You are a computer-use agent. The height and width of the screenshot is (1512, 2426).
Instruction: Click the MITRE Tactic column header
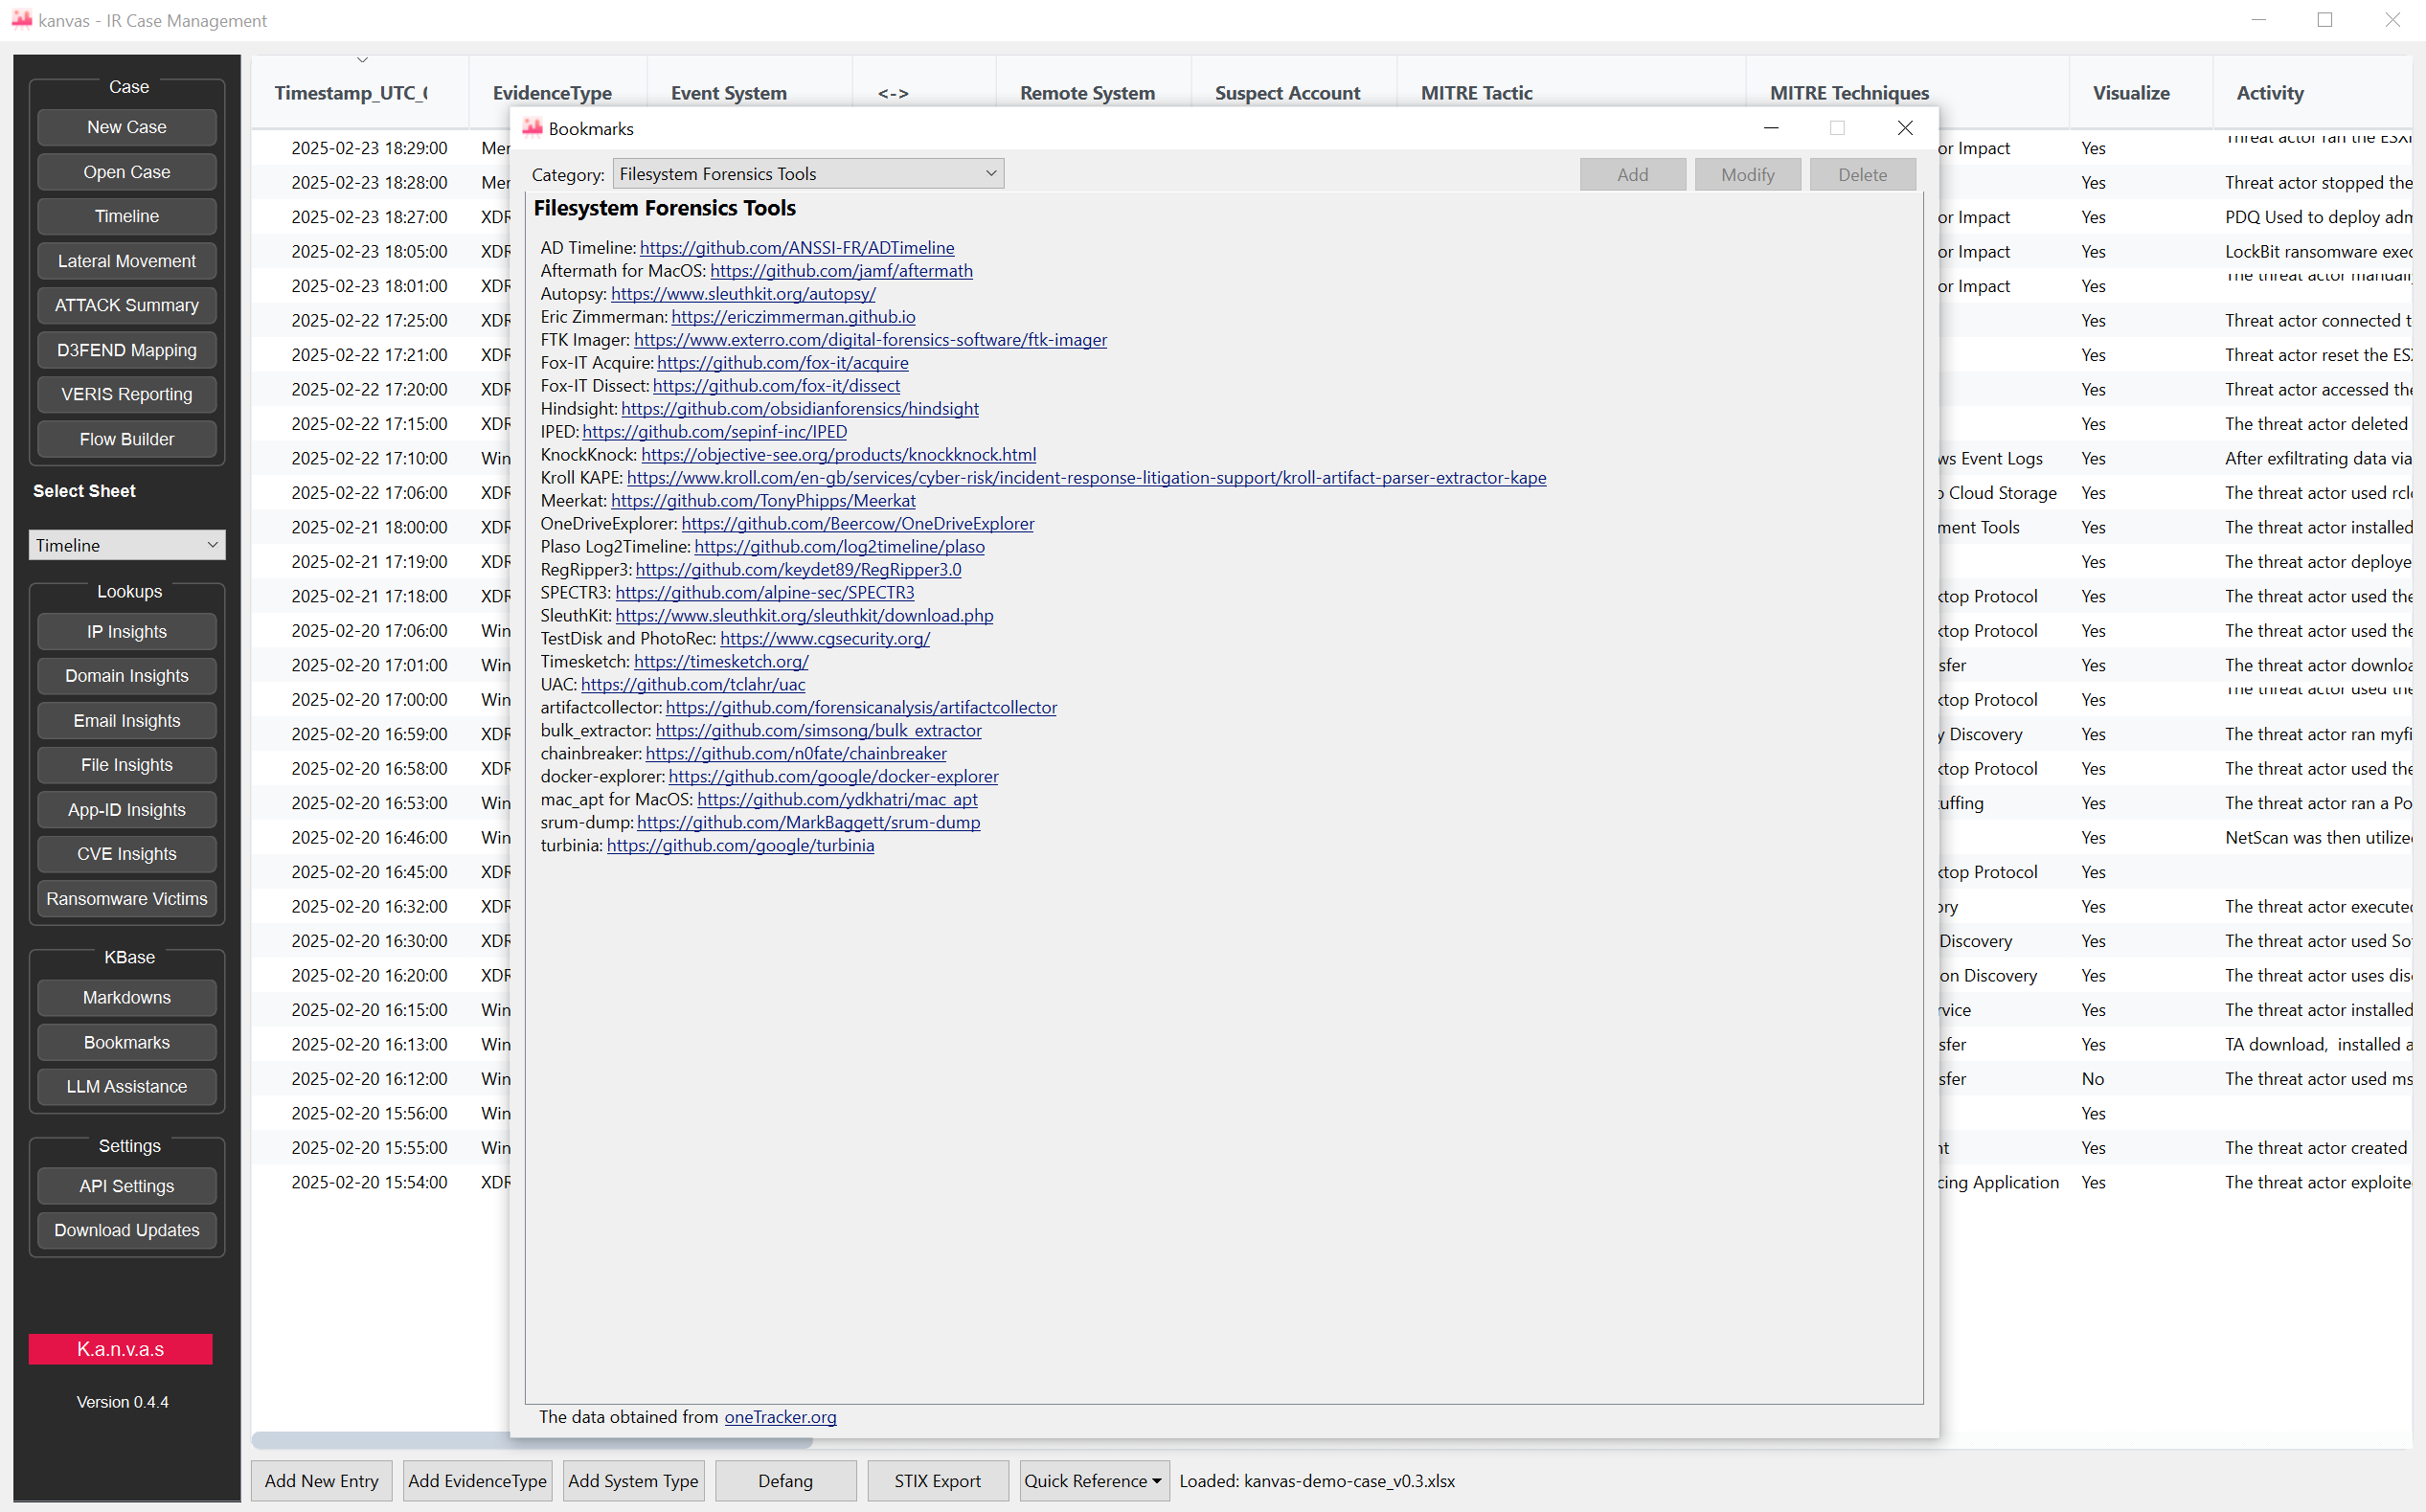pyautogui.click(x=1476, y=93)
